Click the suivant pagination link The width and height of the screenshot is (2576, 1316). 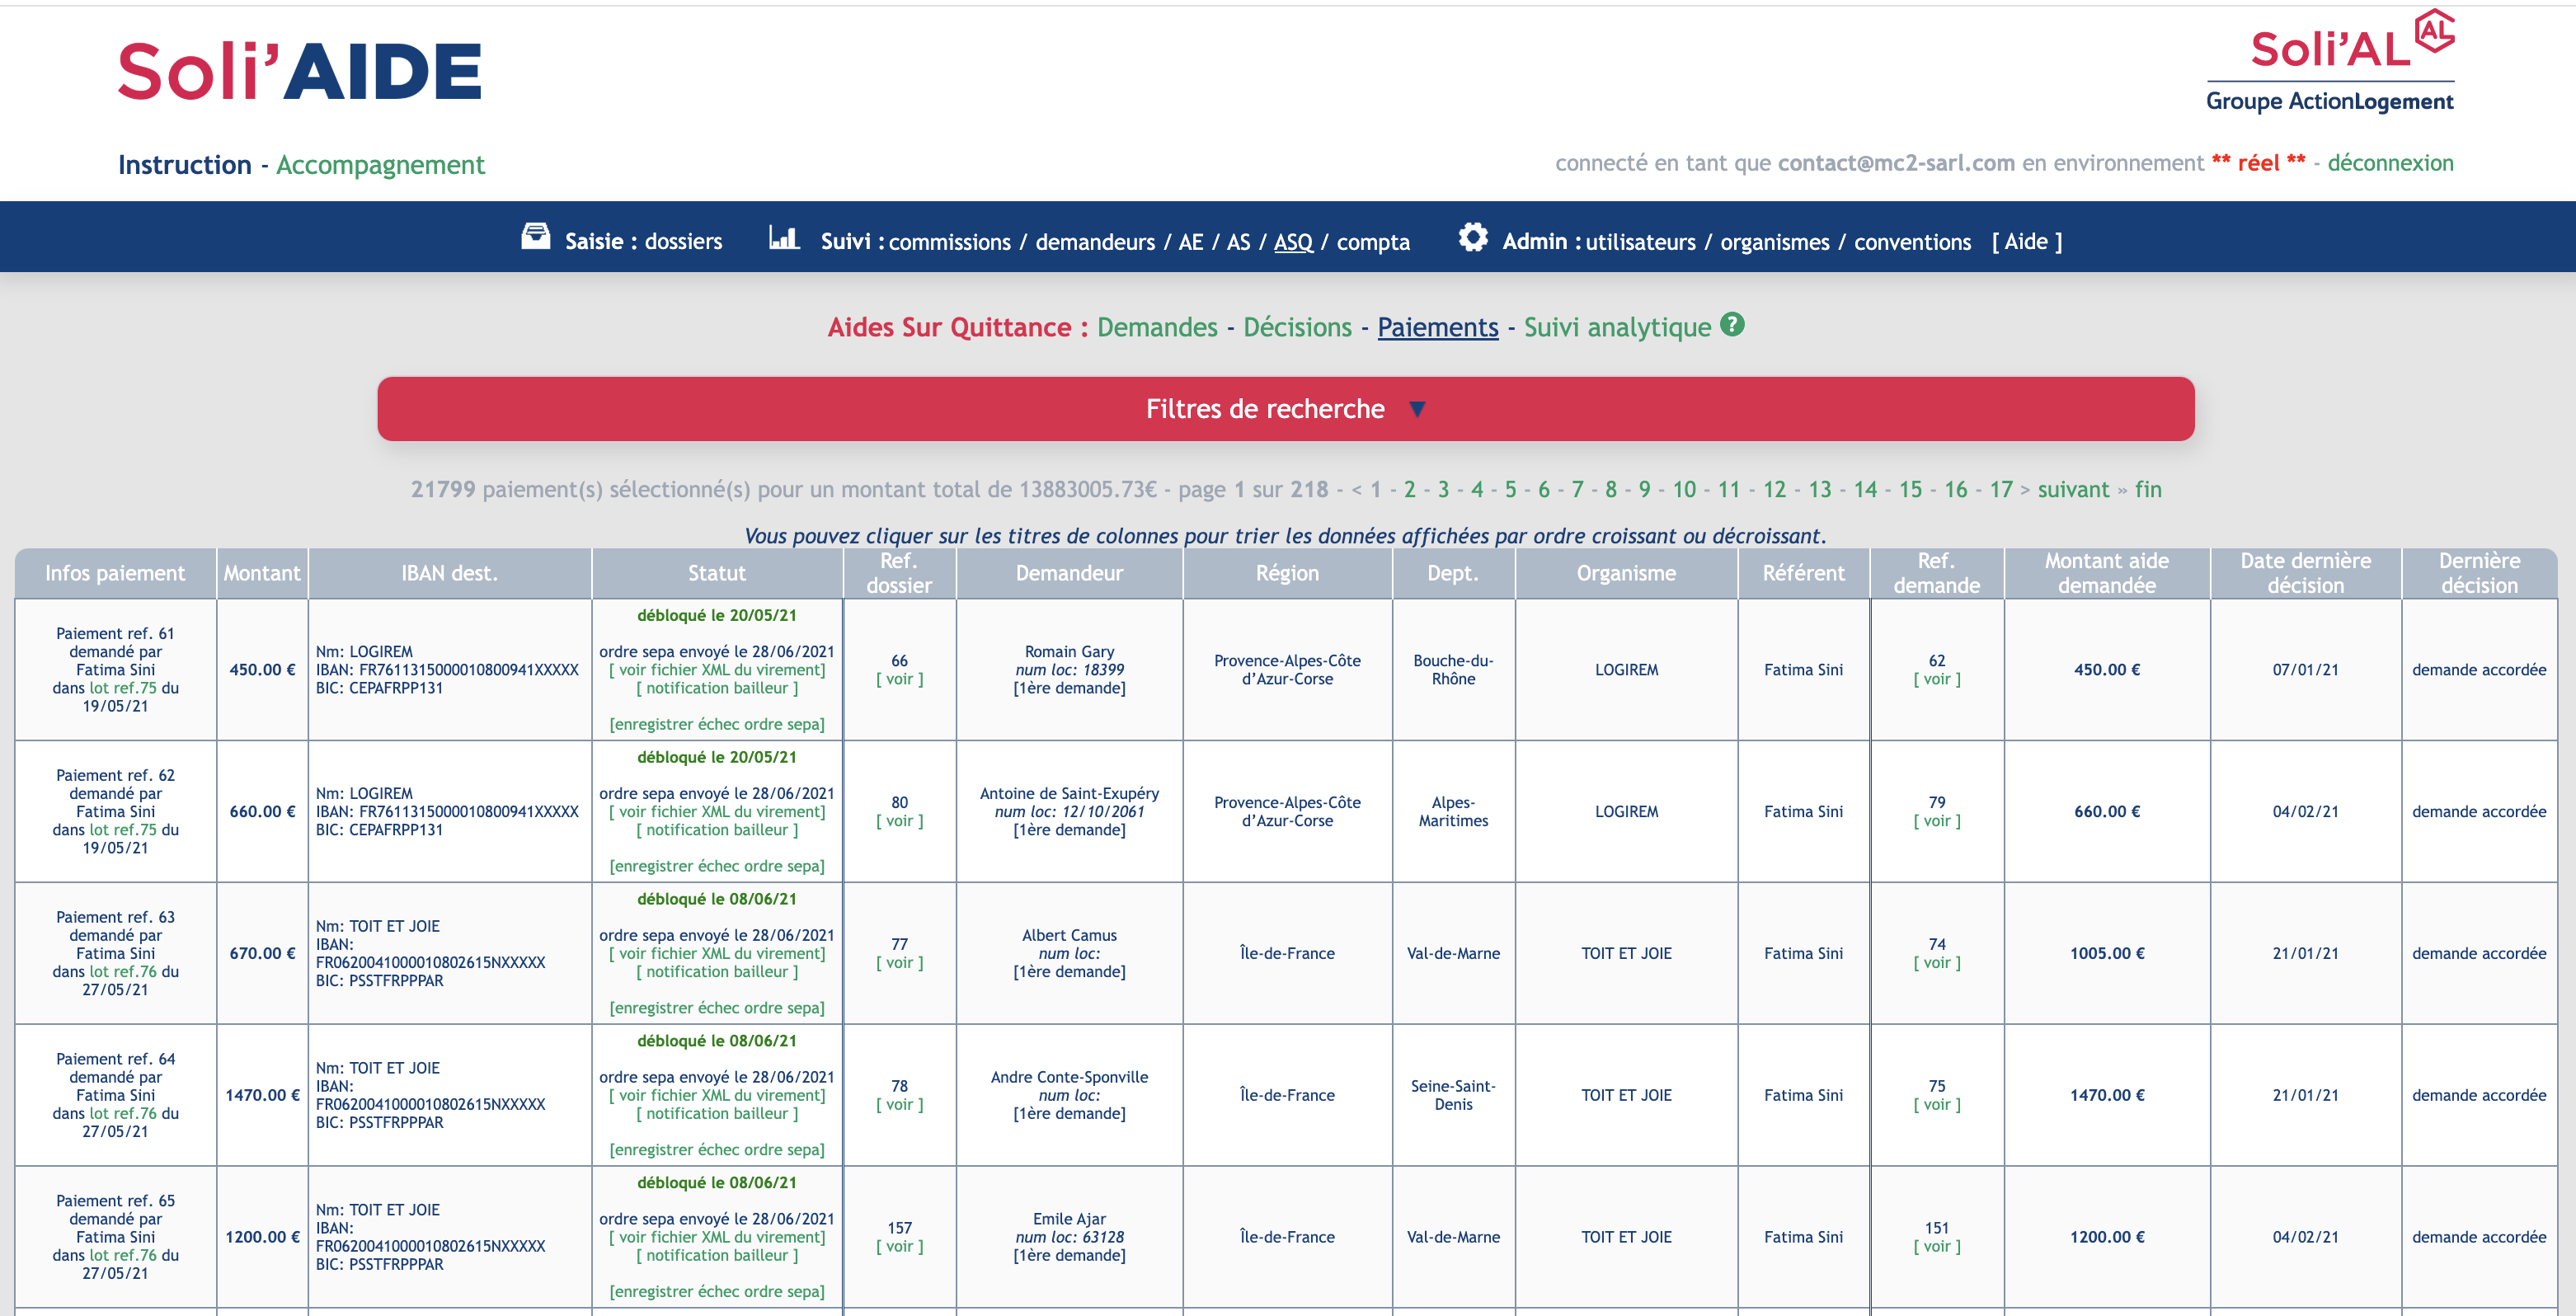coord(2073,489)
